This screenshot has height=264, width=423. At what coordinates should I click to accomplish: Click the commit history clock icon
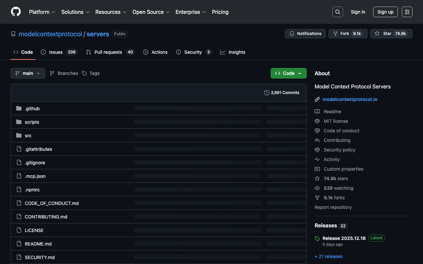(266, 93)
